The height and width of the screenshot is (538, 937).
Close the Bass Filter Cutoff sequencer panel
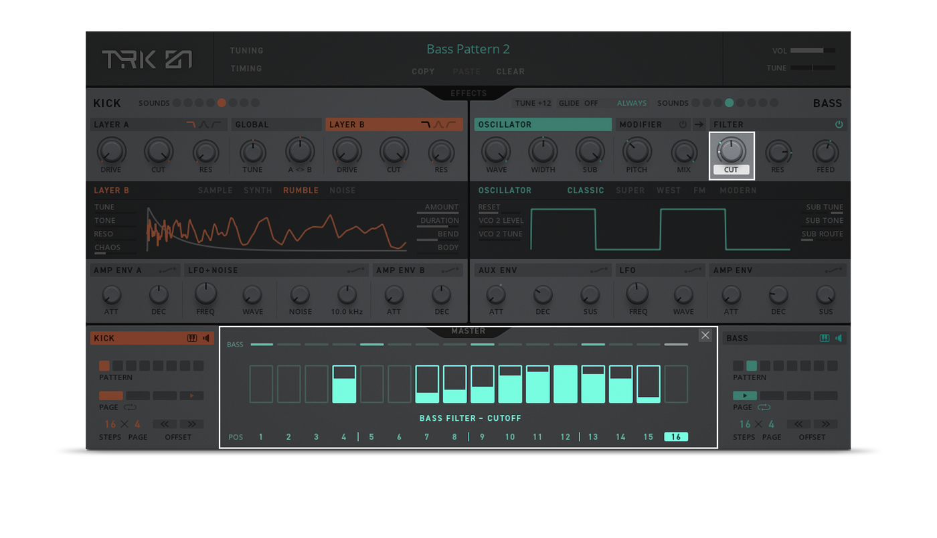(x=705, y=336)
